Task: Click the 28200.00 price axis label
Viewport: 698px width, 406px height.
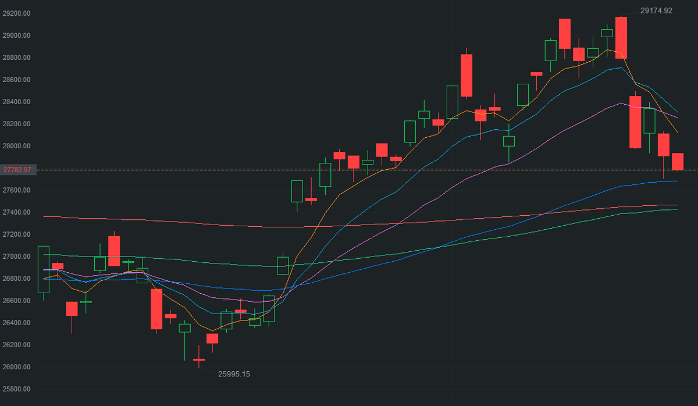Action: click(17, 124)
